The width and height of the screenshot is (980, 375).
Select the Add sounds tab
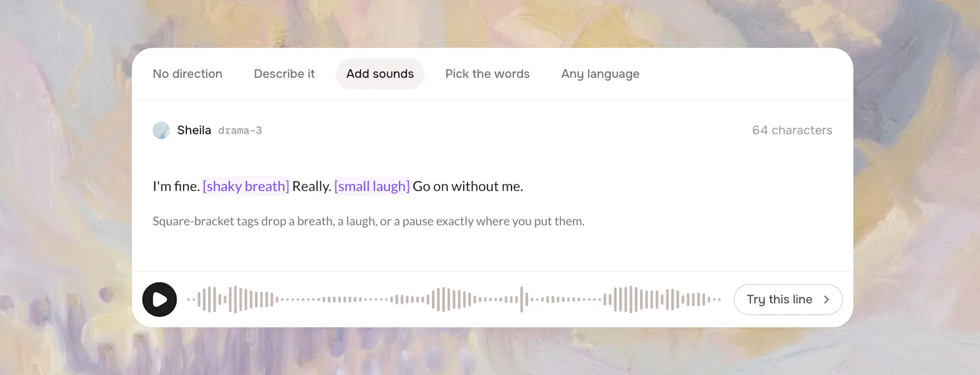(x=380, y=74)
